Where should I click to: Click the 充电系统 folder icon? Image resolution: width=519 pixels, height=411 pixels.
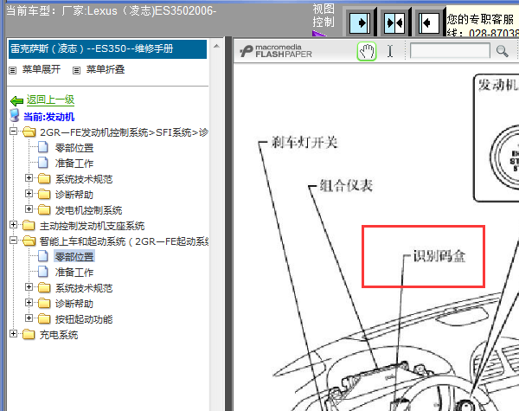(x=29, y=334)
